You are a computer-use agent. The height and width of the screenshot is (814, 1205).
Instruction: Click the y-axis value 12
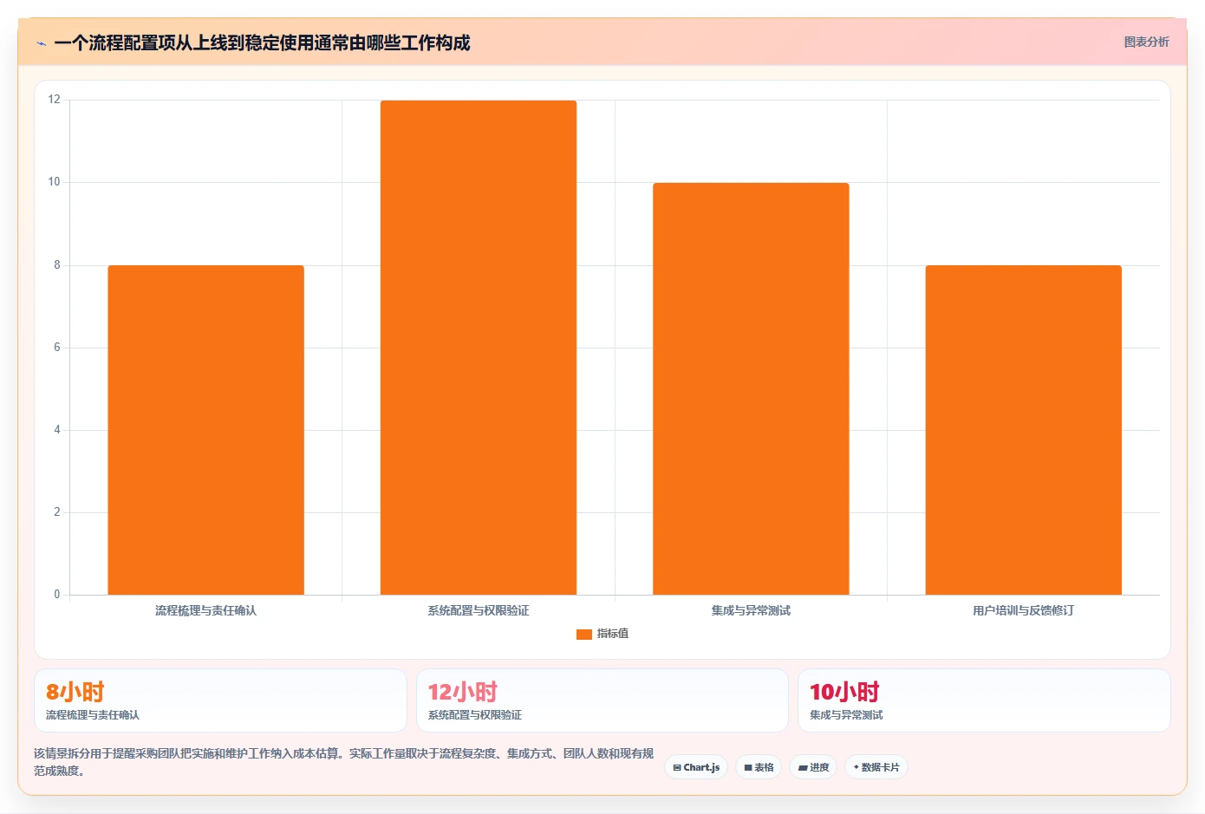point(55,100)
